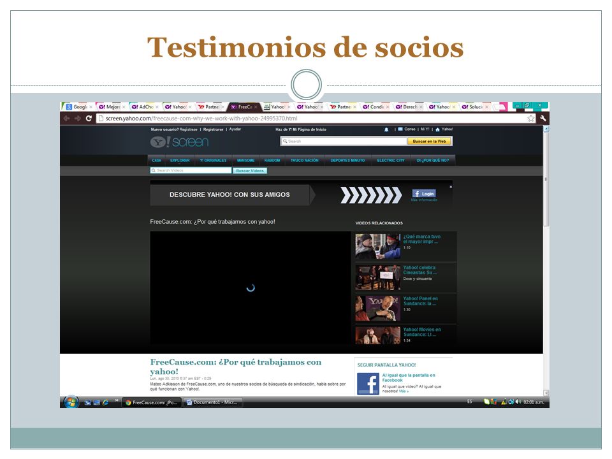Click the Mi Y! link
This screenshot has height=459, width=612.
[x=425, y=129]
